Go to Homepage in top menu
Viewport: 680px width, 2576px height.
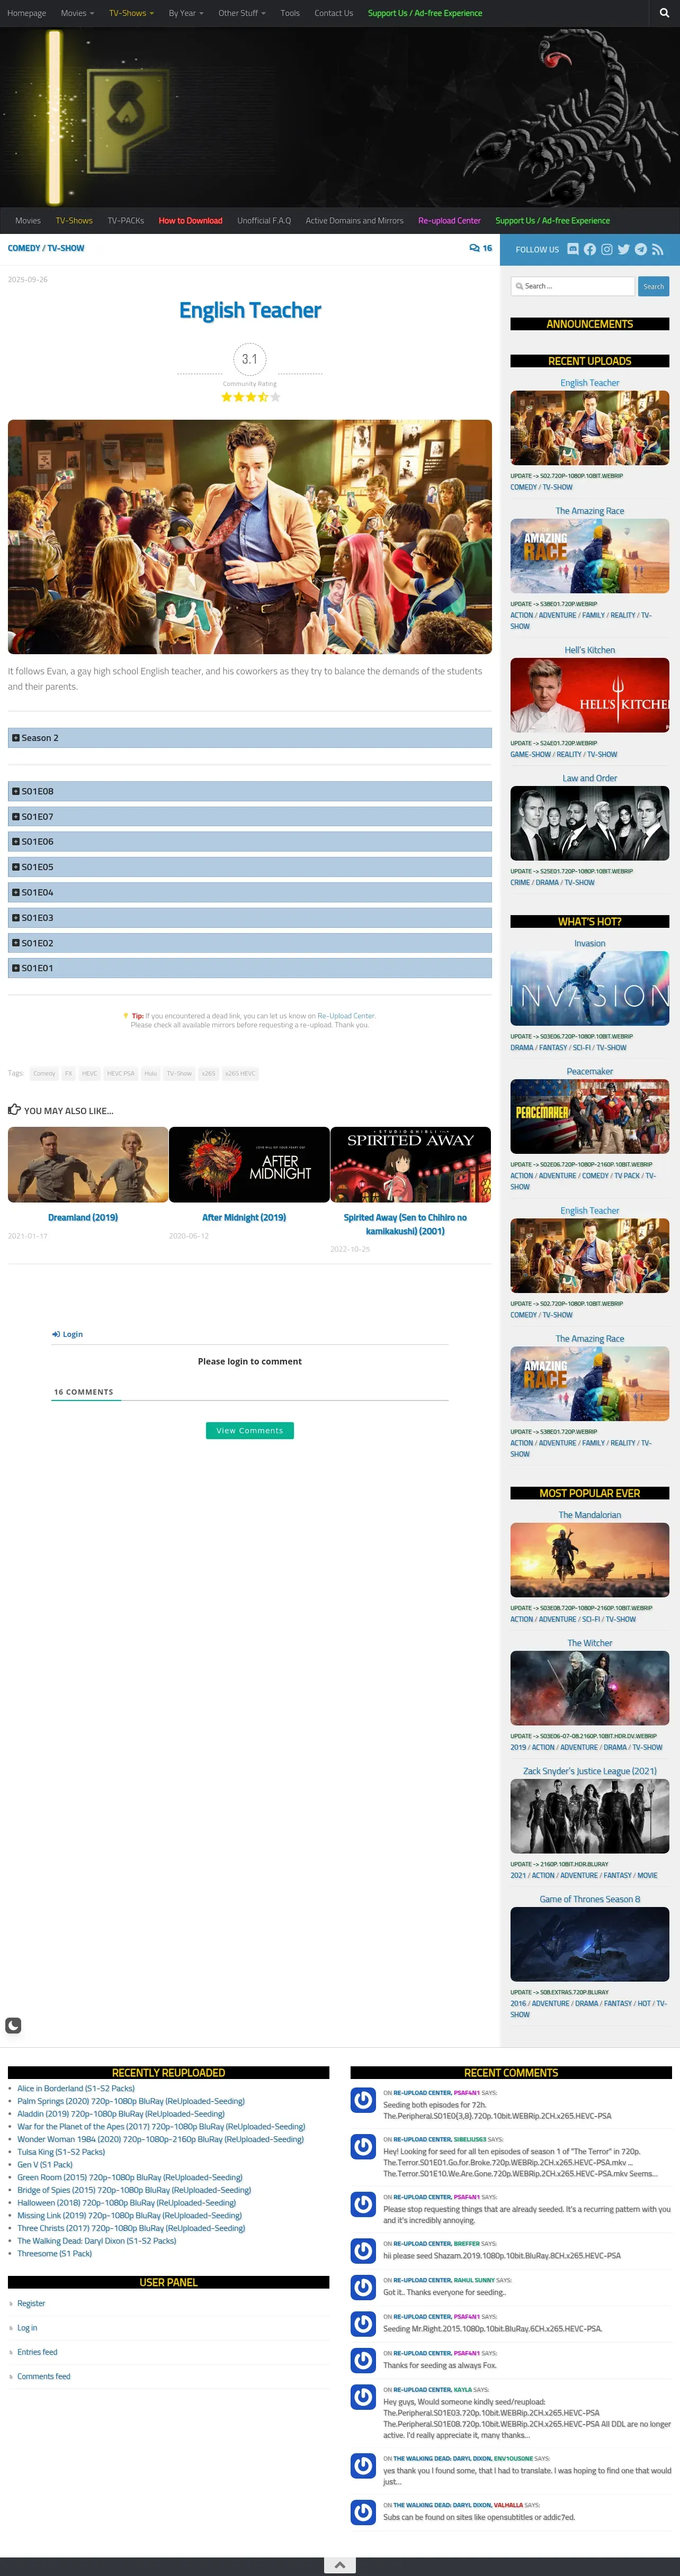(x=27, y=13)
